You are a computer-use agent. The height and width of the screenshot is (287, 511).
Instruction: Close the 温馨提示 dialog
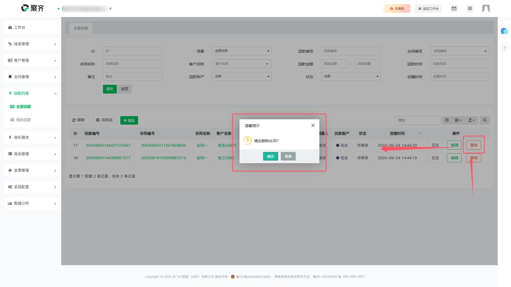coord(313,125)
